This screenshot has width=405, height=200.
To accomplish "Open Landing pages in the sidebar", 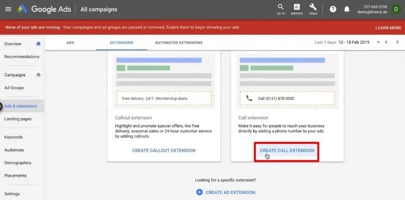I will [18, 119].
